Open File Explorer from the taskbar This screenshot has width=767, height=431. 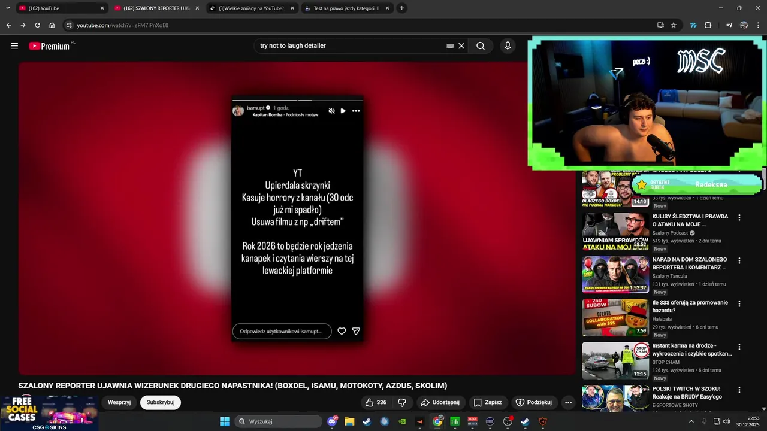click(x=349, y=421)
